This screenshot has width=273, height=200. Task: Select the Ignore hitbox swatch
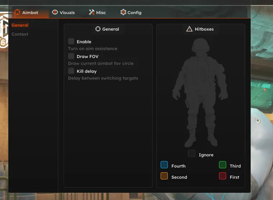click(192, 154)
